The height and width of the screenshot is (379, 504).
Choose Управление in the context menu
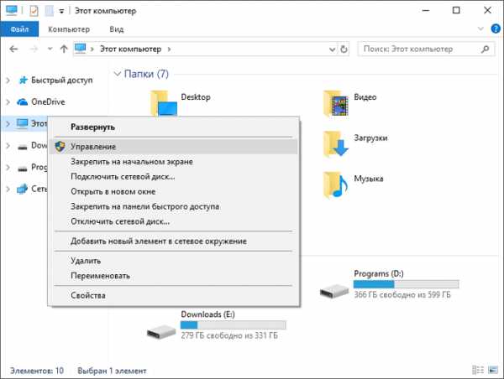174,147
